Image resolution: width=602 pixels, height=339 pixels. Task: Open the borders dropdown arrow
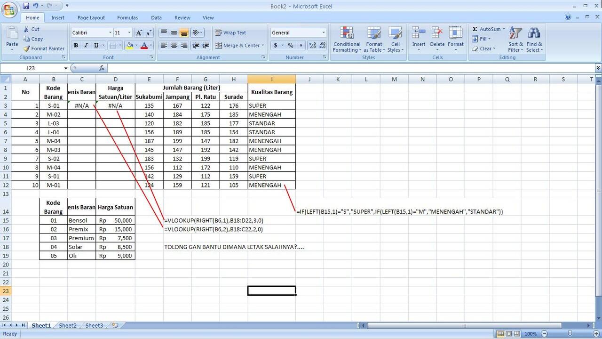pyautogui.click(x=120, y=46)
